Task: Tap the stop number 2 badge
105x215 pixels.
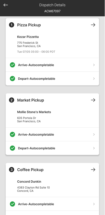Action: [11, 100]
